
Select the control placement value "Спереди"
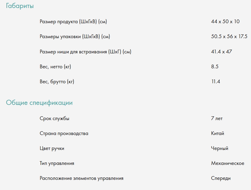tap(221, 178)
